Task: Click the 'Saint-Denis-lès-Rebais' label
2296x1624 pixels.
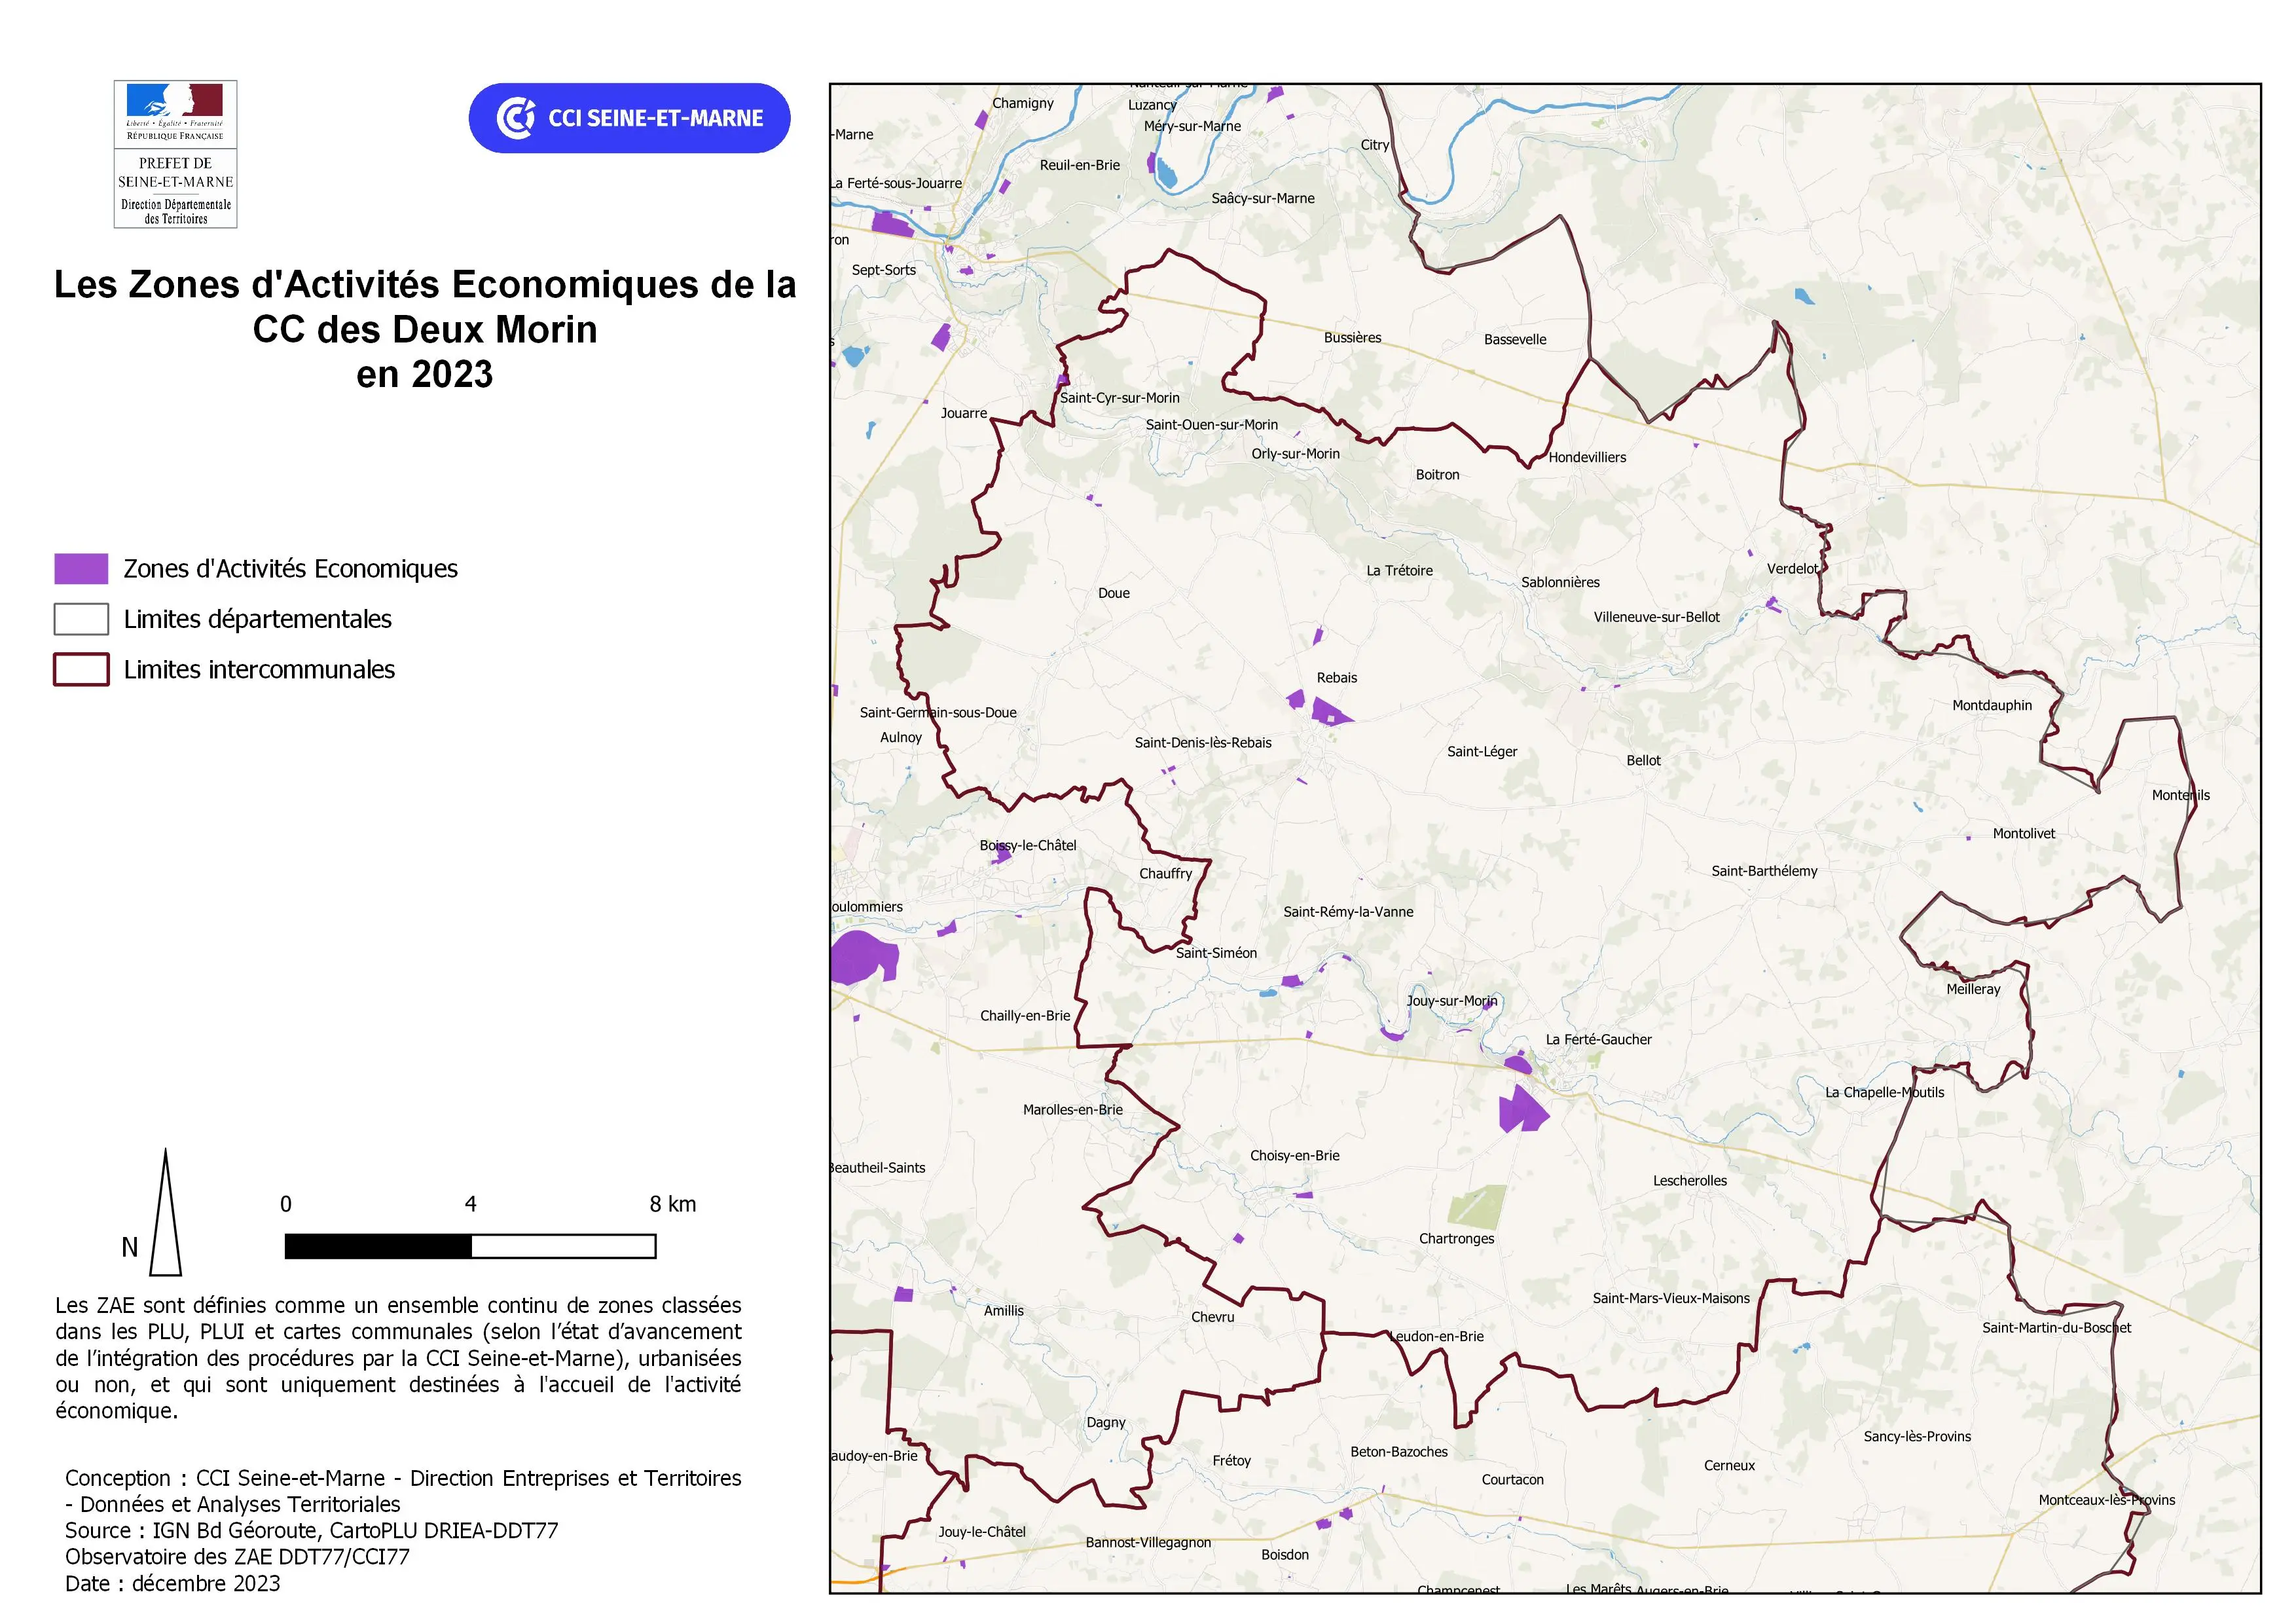Action: pyautogui.click(x=1203, y=743)
